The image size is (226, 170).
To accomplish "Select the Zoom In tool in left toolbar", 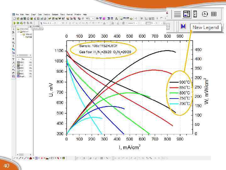I will (x=13, y=32).
